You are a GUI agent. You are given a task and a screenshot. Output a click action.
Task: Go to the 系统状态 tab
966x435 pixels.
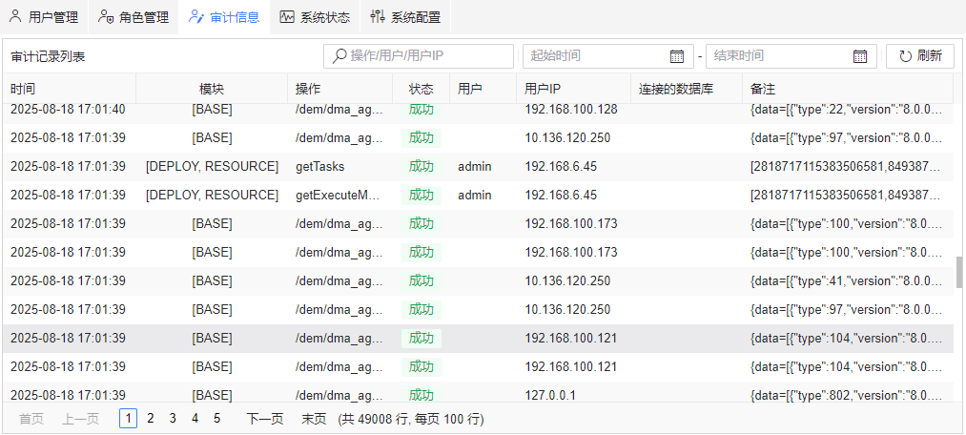point(315,17)
